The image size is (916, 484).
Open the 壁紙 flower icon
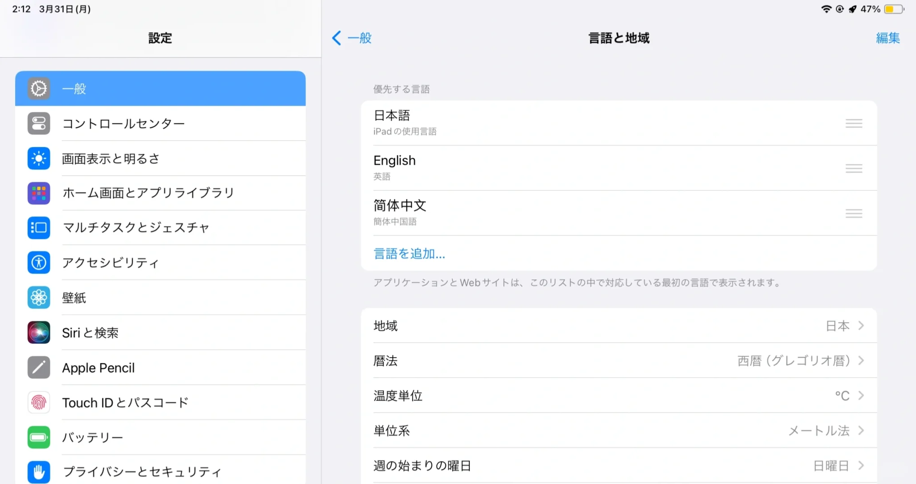coord(39,298)
